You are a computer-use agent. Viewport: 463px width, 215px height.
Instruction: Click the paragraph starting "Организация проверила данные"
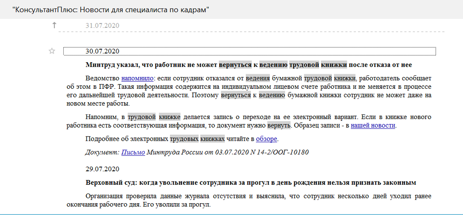point(249,200)
